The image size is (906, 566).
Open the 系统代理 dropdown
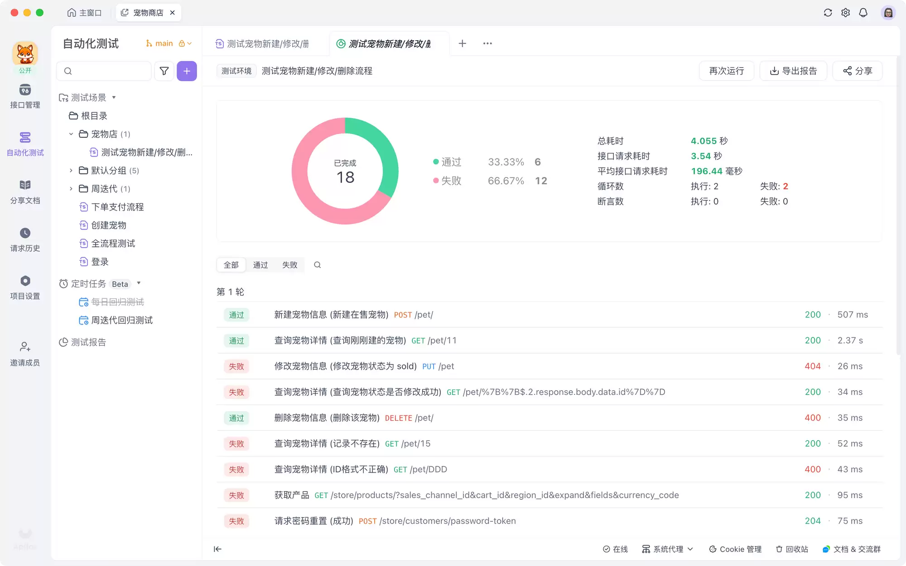(667, 549)
